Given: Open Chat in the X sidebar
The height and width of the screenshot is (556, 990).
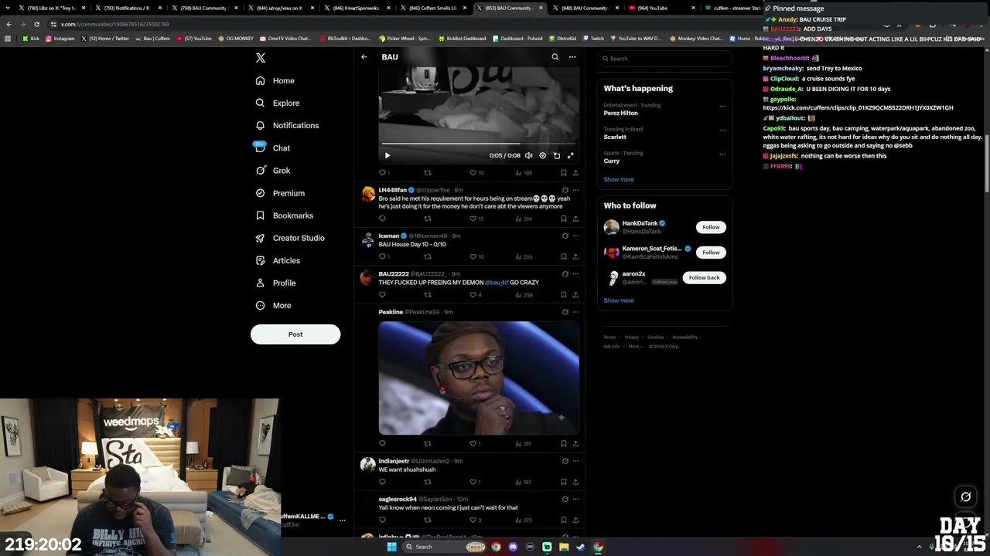Looking at the screenshot, I should (272, 147).
